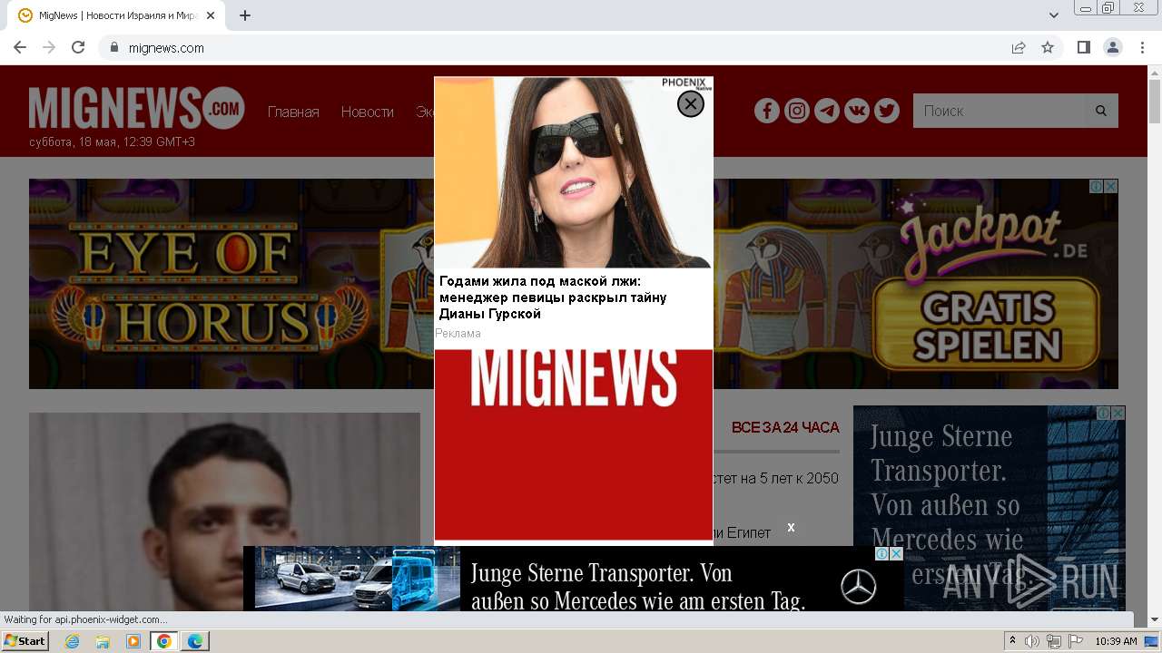This screenshot has height=653, width=1162.
Task: Click the page vertical scrollbar thumb
Action: [x=1155, y=100]
